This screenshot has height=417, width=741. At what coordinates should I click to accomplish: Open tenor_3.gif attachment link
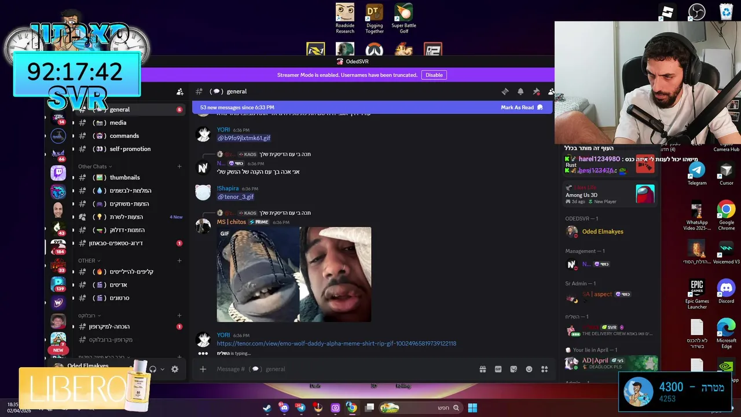(x=236, y=197)
